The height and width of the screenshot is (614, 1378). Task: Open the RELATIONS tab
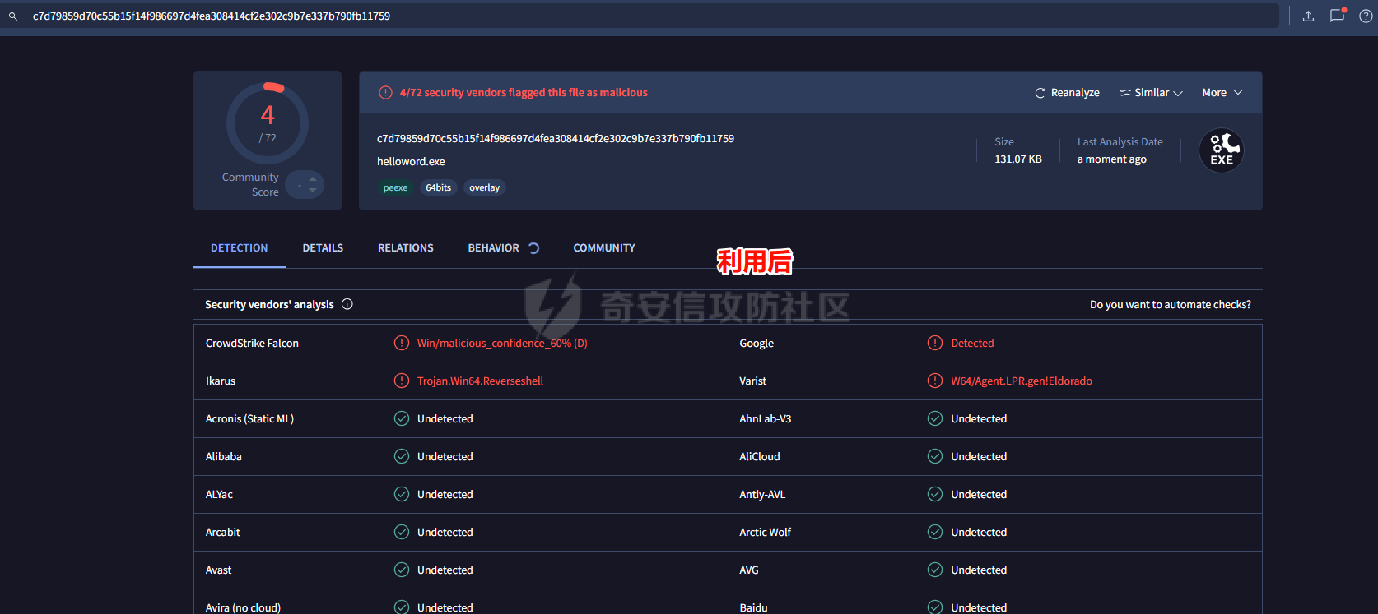(405, 248)
